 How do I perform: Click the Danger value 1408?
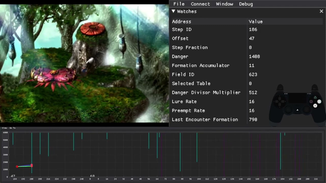coord(254,56)
